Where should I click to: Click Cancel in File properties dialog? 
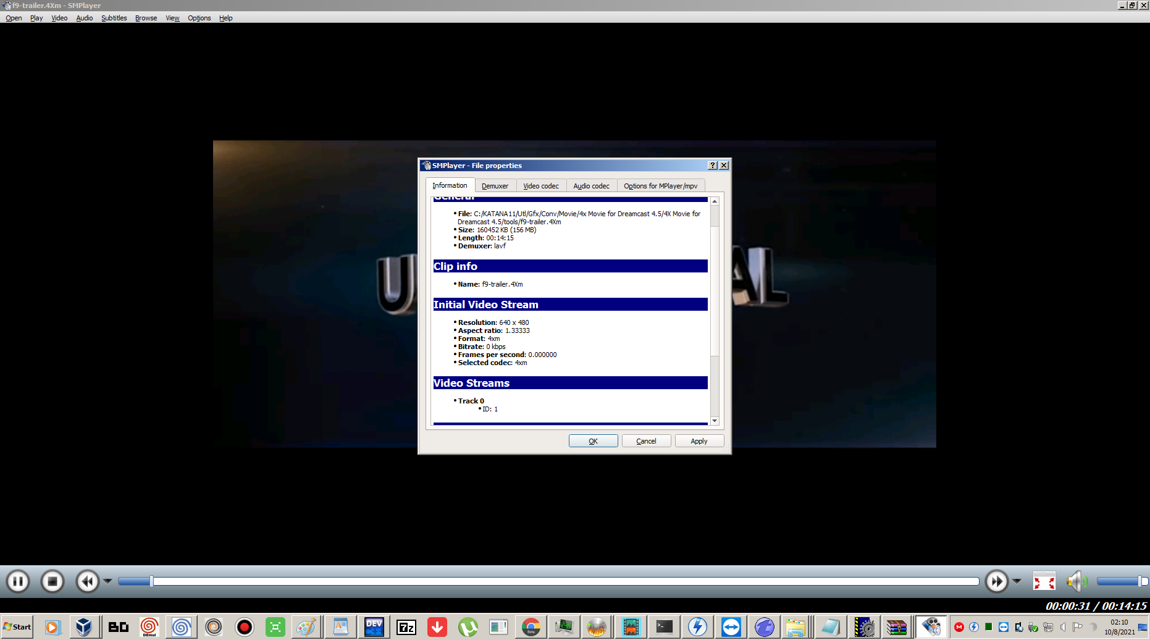click(646, 441)
